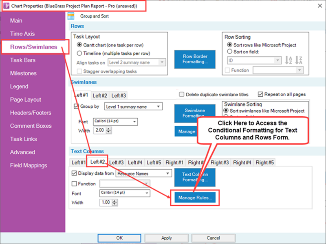Switch to Text Columns Left #4 tab
The width and height of the screenshot is (326, 244).
pos(135,162)
